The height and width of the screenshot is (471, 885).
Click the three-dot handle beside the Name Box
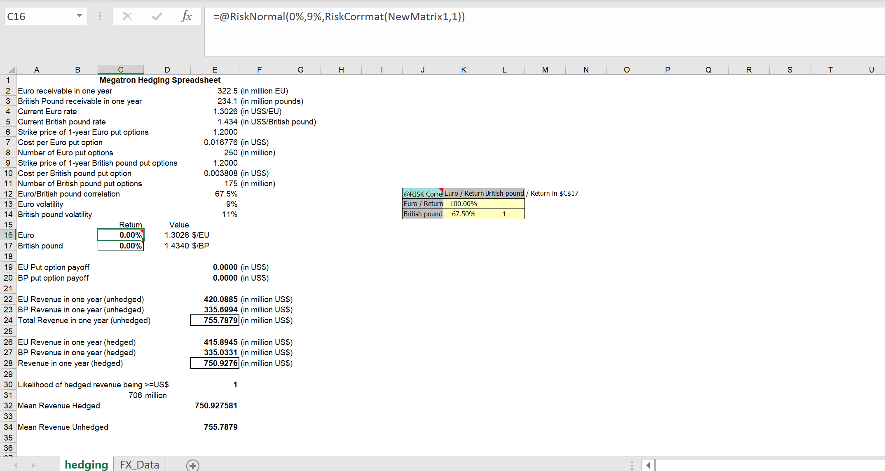pos(100,16)
